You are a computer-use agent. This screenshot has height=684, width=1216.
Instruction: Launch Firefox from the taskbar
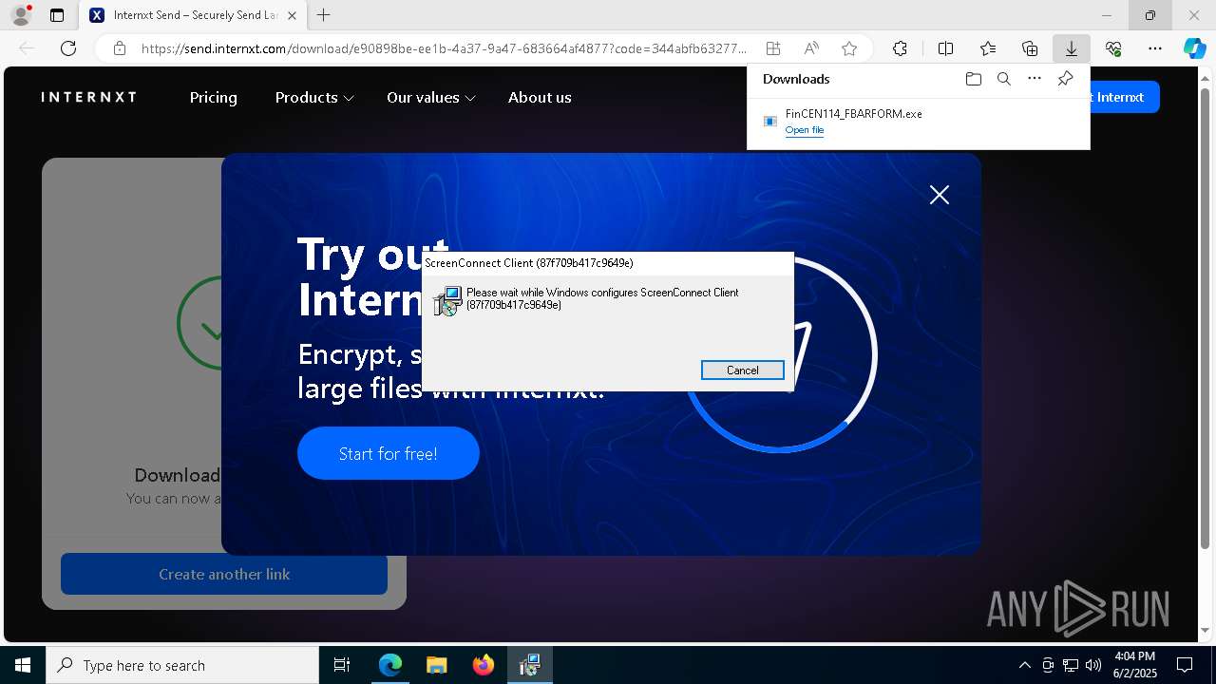coord(484,665)
